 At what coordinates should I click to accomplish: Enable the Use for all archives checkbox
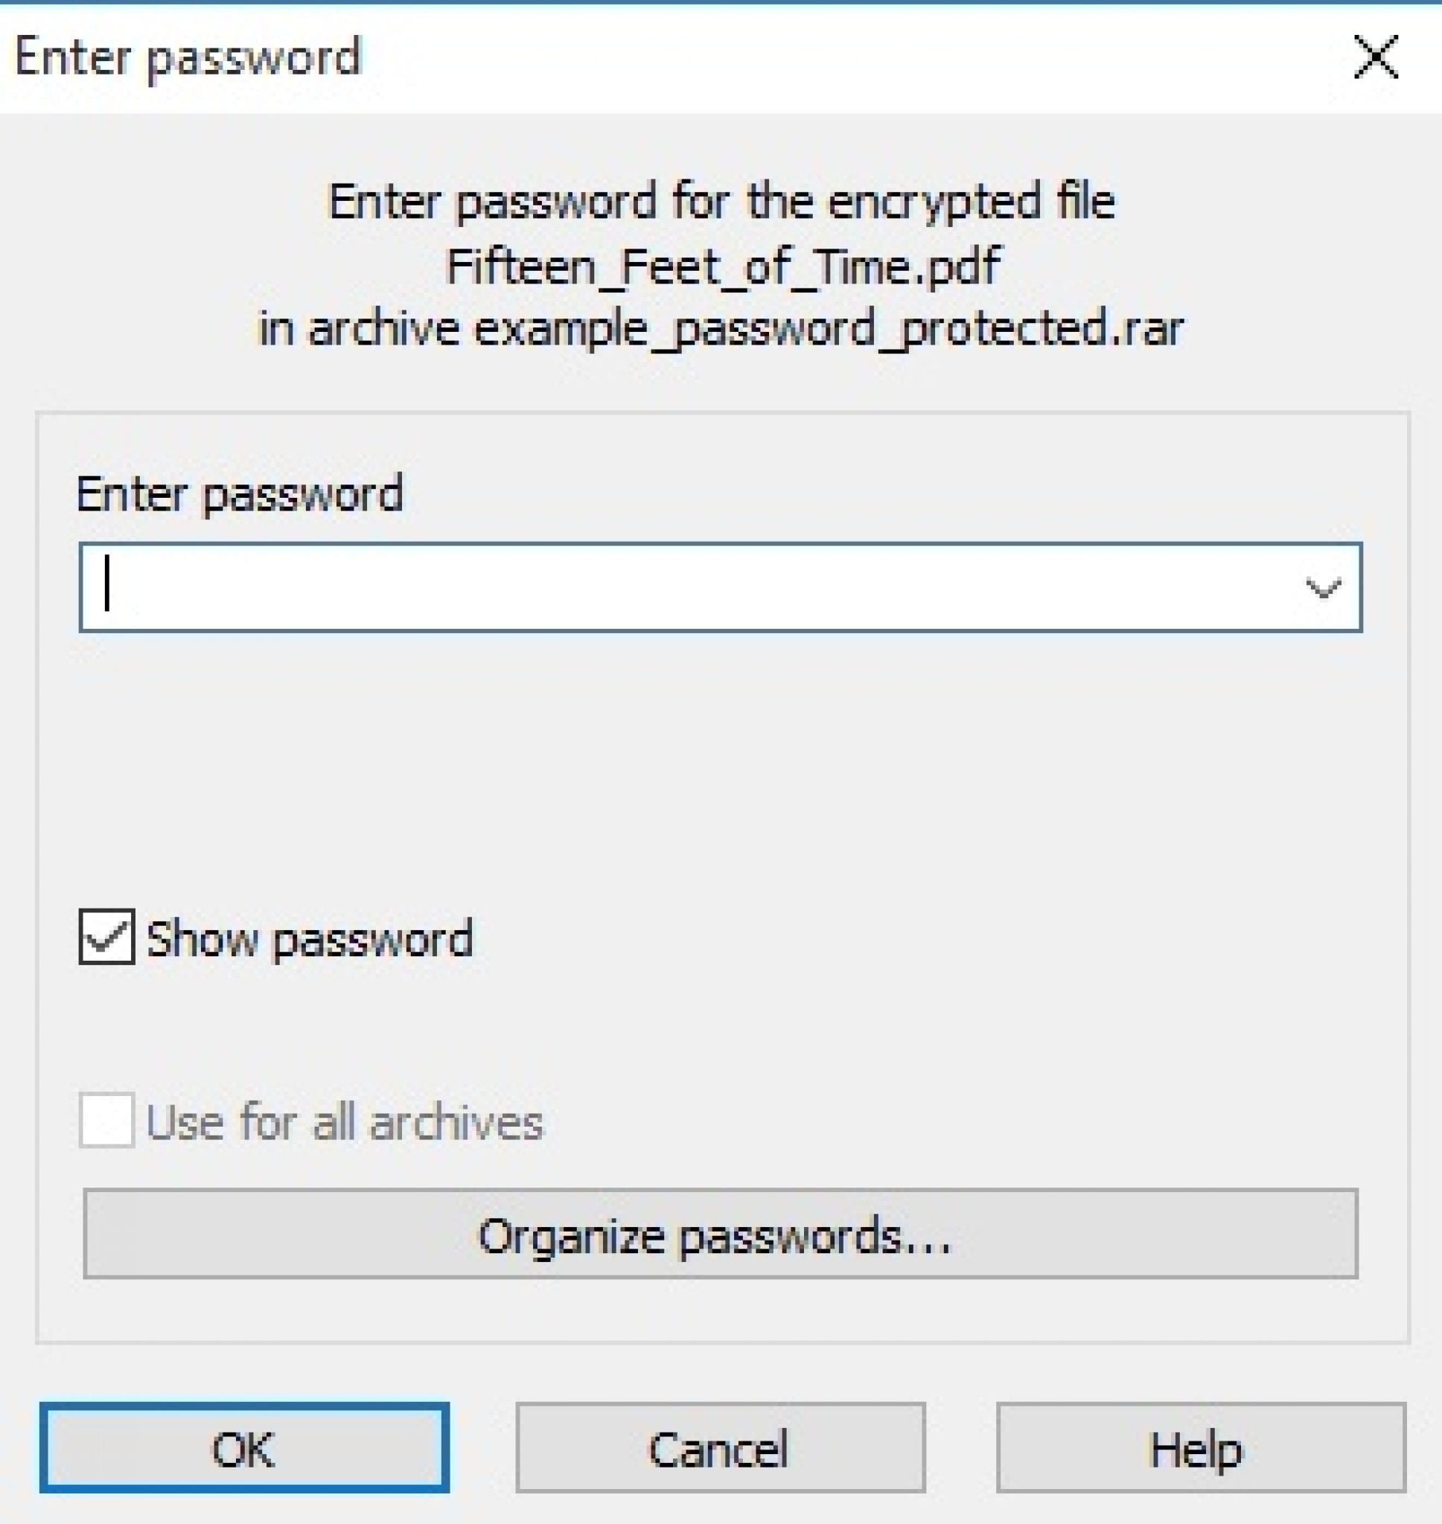pos(107,1121)
